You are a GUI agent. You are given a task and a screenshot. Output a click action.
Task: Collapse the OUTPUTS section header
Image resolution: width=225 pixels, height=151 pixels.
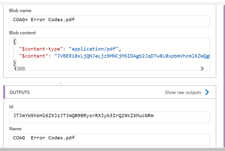pyautogui.click(x=19, y=92)
